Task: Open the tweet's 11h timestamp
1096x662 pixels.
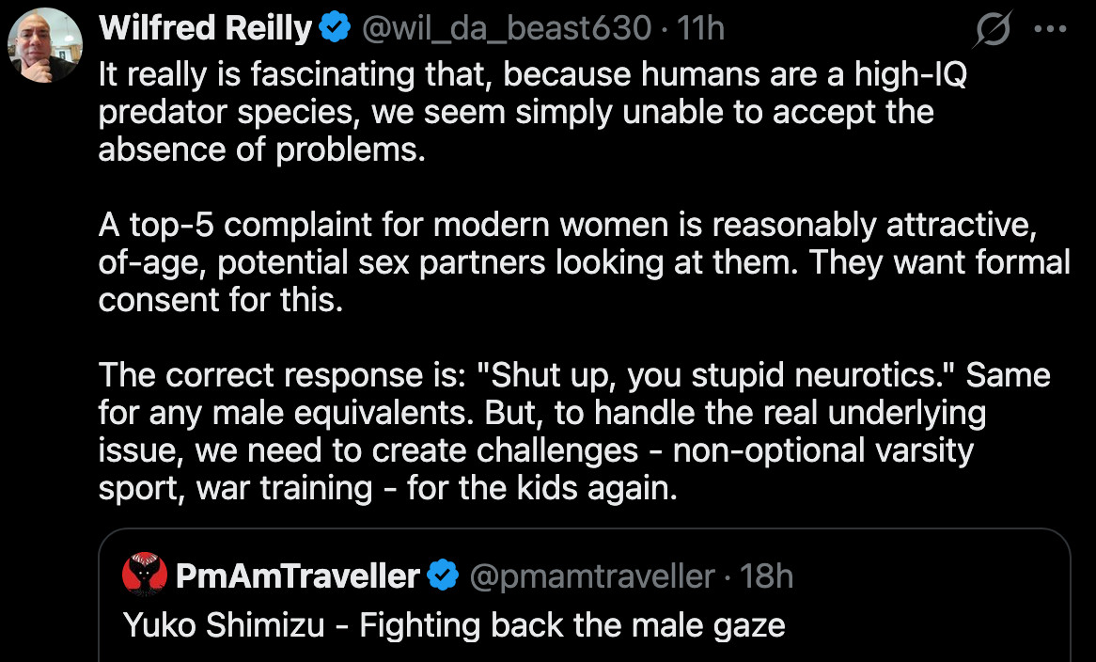Action: pyautogui.click(x=700, y=29)
